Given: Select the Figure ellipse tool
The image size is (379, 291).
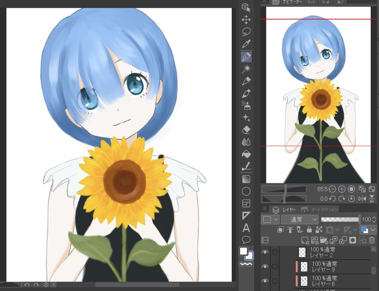Looking at the screenshot, I should [246, 191].
